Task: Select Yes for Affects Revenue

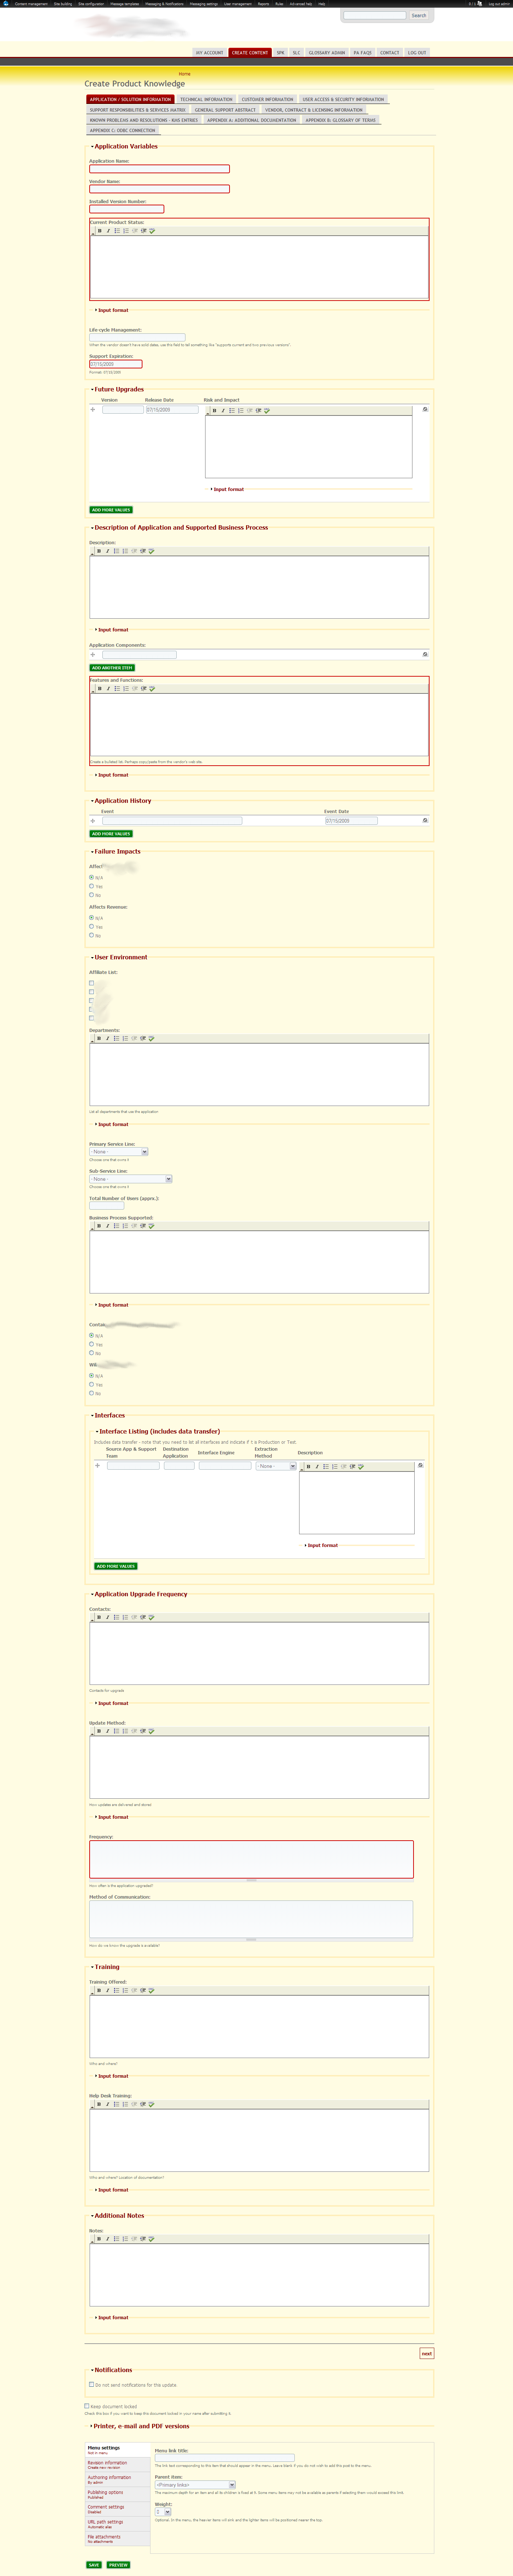Action: pos(92,927)
